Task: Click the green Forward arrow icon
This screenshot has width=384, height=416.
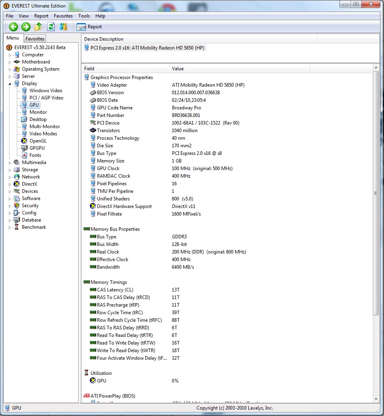Action: (26, 27)
